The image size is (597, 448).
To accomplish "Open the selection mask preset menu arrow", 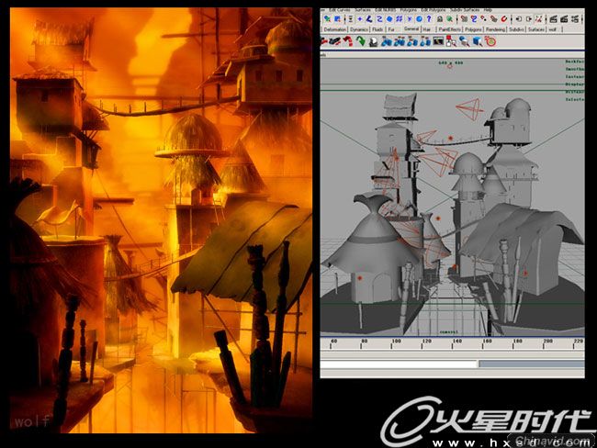I will pyautogui.click(x=350, y=19).
